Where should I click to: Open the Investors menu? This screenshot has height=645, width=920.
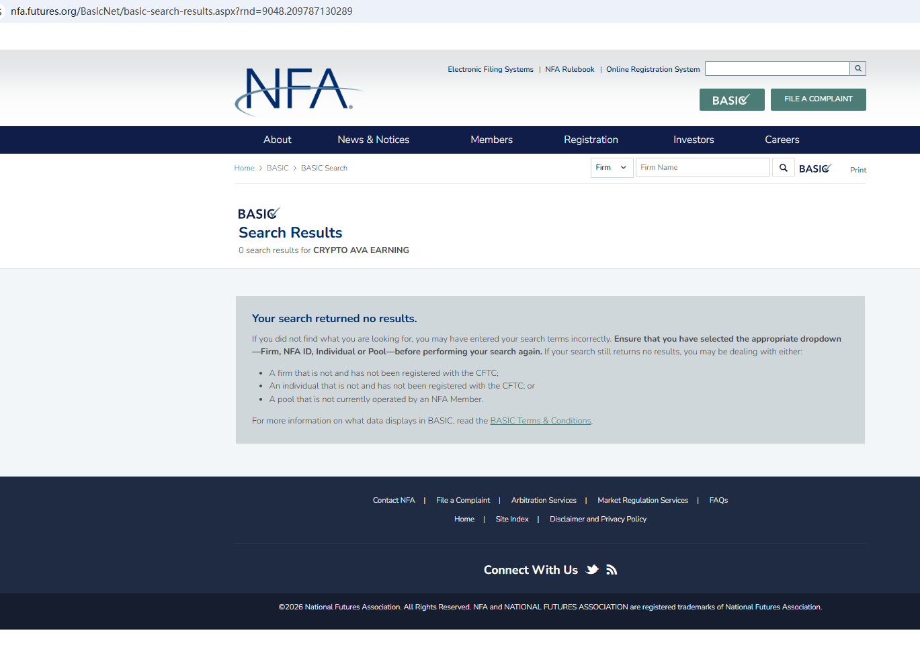(x=694, y=140)
